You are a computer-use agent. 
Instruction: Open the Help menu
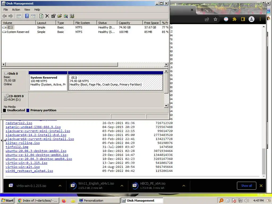click(x=37, y=10)
